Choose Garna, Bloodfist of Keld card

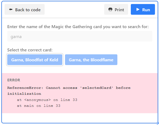(x=35, y=60)
